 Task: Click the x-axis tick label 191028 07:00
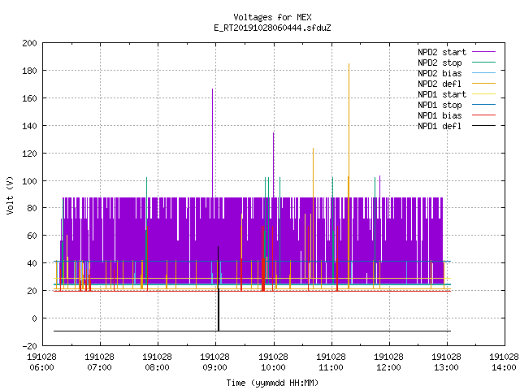[99, 362]
